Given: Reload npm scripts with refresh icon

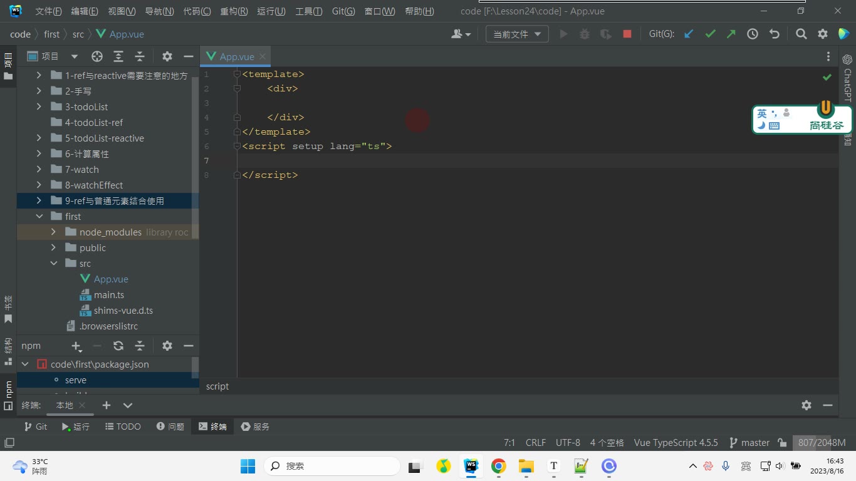Looking at the screenshot, I should pos(118,346).
